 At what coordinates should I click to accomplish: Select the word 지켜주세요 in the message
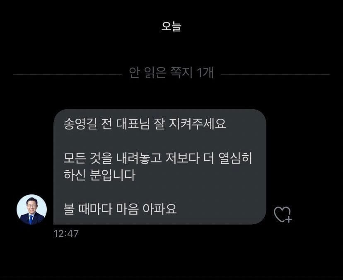tap(198, 124)
